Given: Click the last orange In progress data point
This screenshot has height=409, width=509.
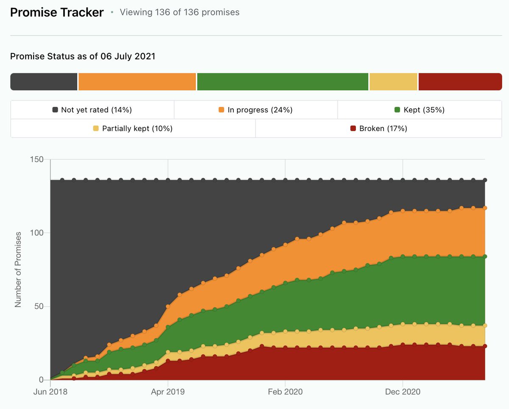Looking at the screenshot, I should coord(485,208).
